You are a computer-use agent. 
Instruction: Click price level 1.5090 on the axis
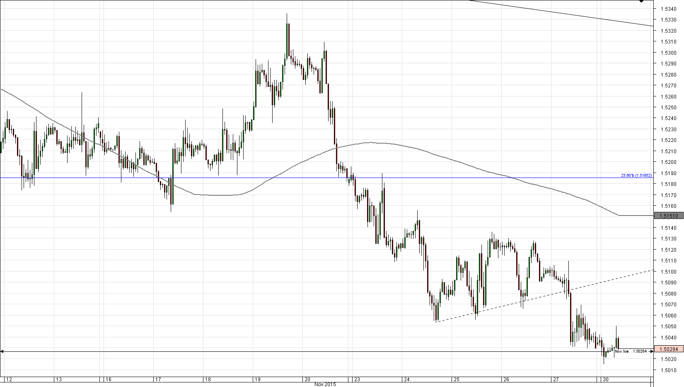[x=669, y=283]
